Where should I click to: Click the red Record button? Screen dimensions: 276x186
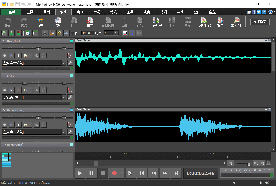click(114, 173)
